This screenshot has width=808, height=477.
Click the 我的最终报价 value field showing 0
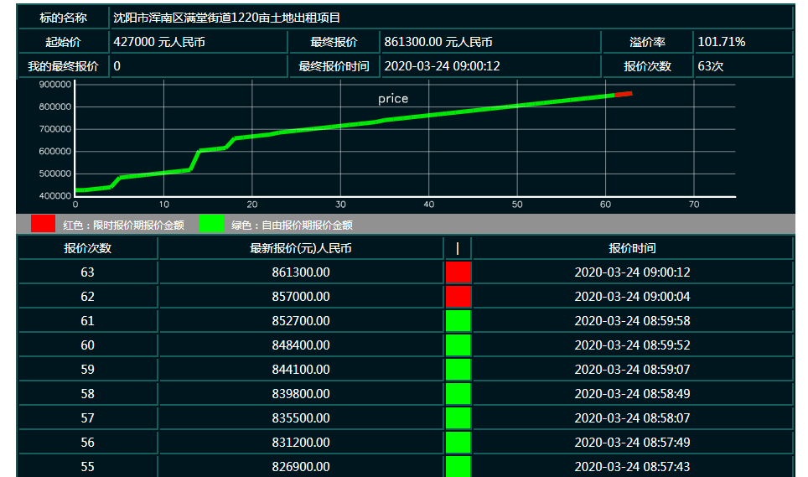[117, 66]
